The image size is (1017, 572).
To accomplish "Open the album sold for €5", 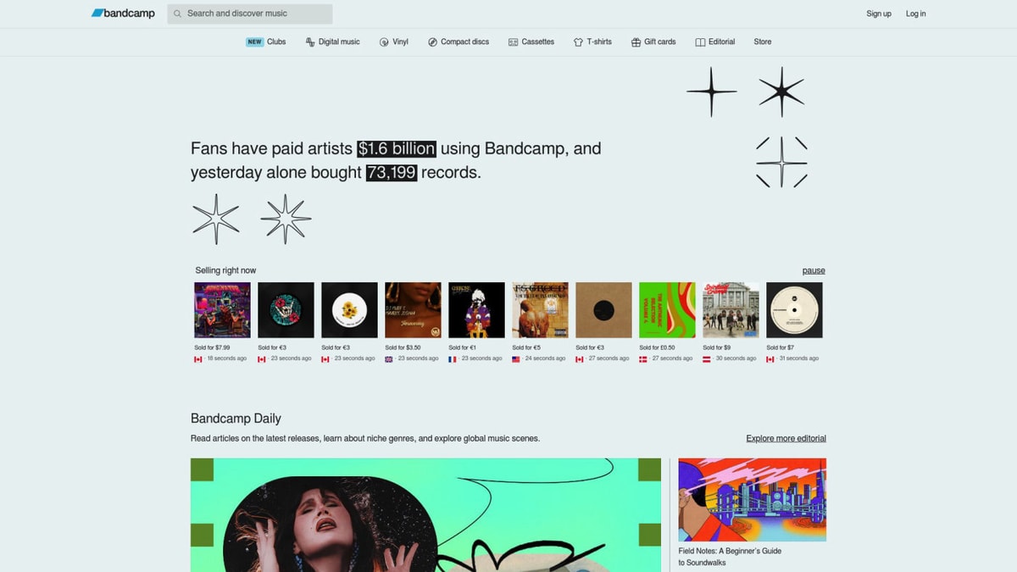I will click(x=540, y=308).
